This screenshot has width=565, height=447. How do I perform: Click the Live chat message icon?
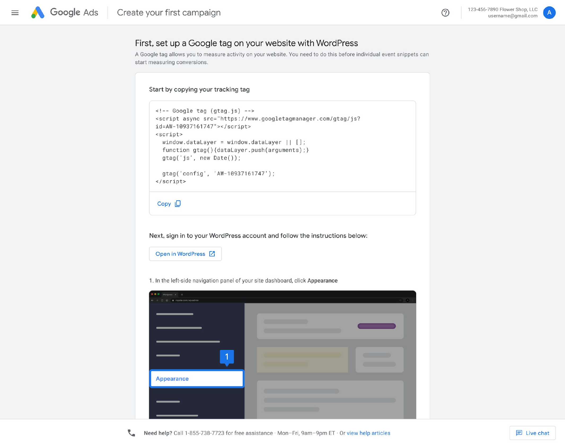coord(519,433)
